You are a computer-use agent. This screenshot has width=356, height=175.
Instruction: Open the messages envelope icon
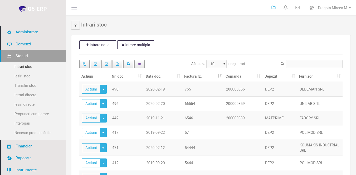298,8
